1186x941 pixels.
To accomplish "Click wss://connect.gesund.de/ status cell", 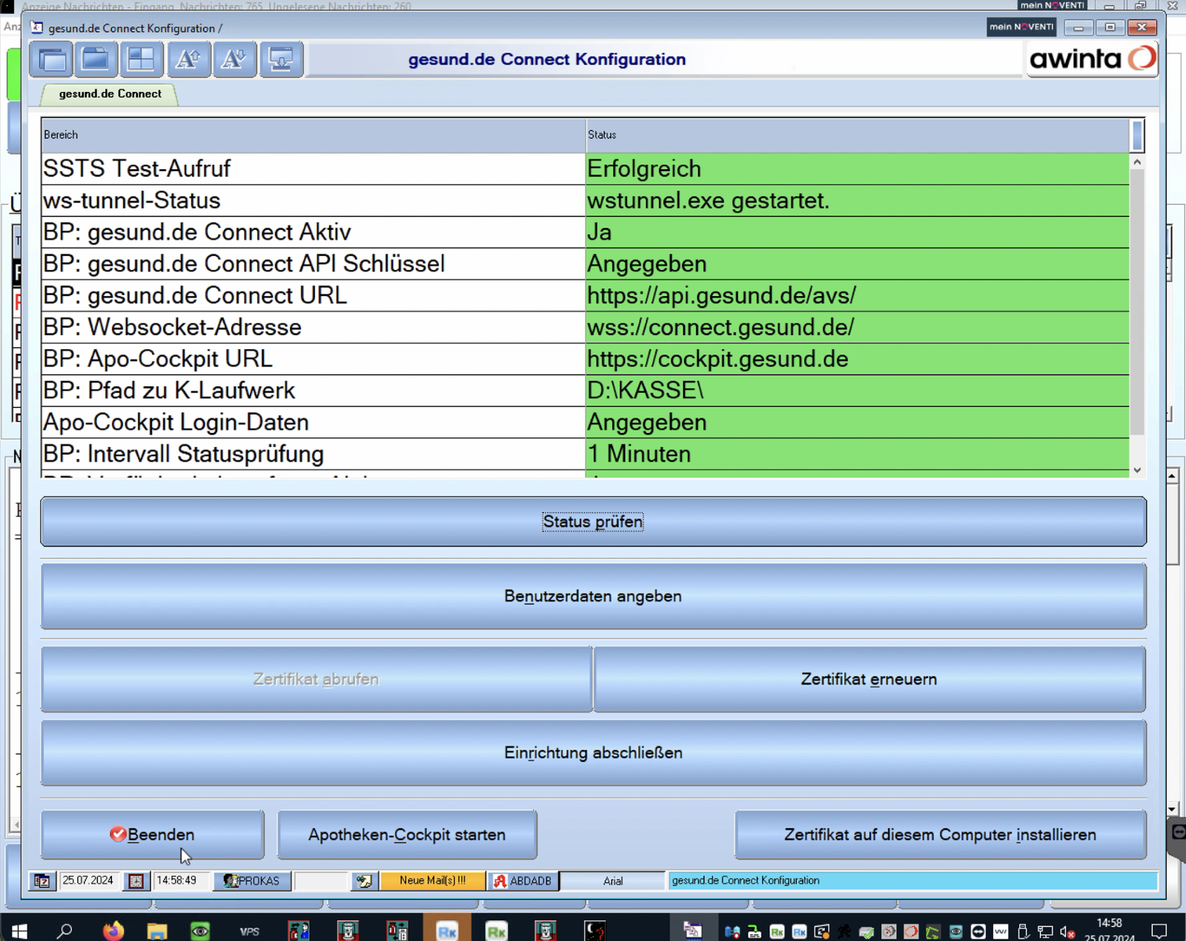I will click(857, 327).
